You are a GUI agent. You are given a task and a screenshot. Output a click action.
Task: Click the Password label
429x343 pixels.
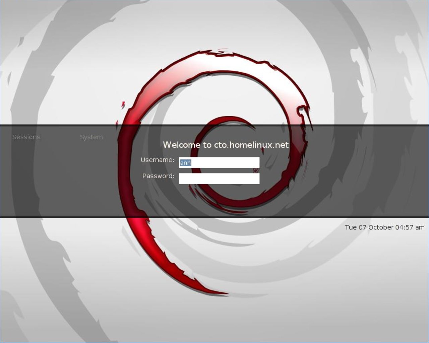pos(159,176)
